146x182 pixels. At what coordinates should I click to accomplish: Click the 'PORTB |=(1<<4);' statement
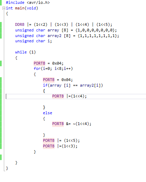coord(69,96)
